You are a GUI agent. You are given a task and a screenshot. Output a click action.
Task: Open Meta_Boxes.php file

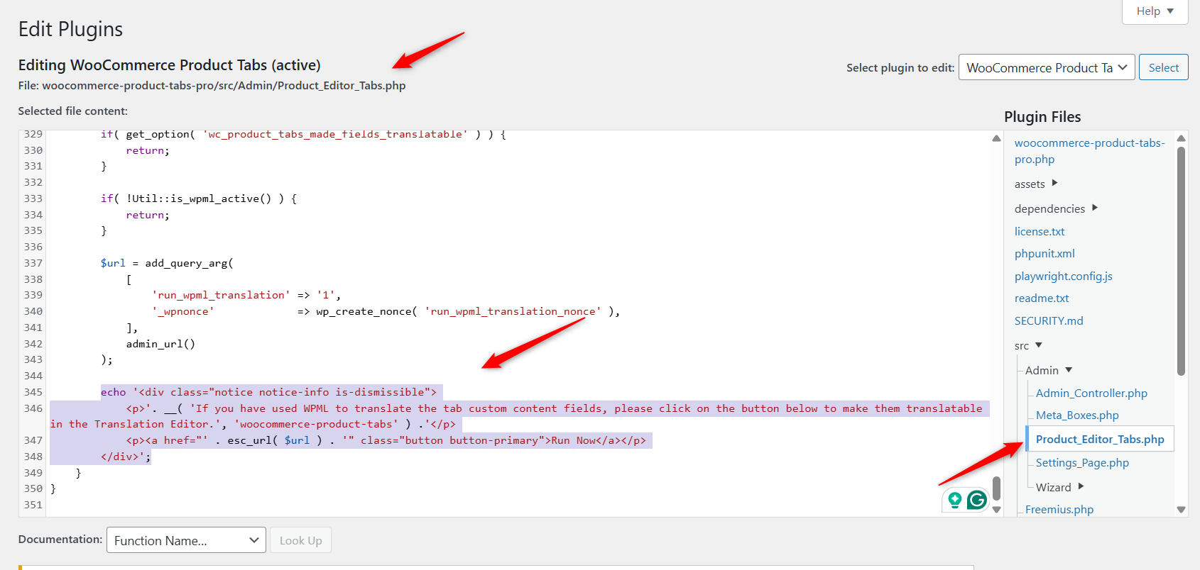(1077, 415)
